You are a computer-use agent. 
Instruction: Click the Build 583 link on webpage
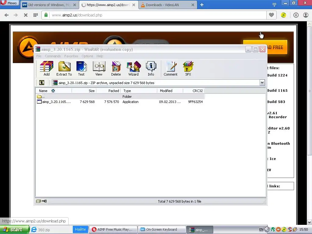coord(276,102)
